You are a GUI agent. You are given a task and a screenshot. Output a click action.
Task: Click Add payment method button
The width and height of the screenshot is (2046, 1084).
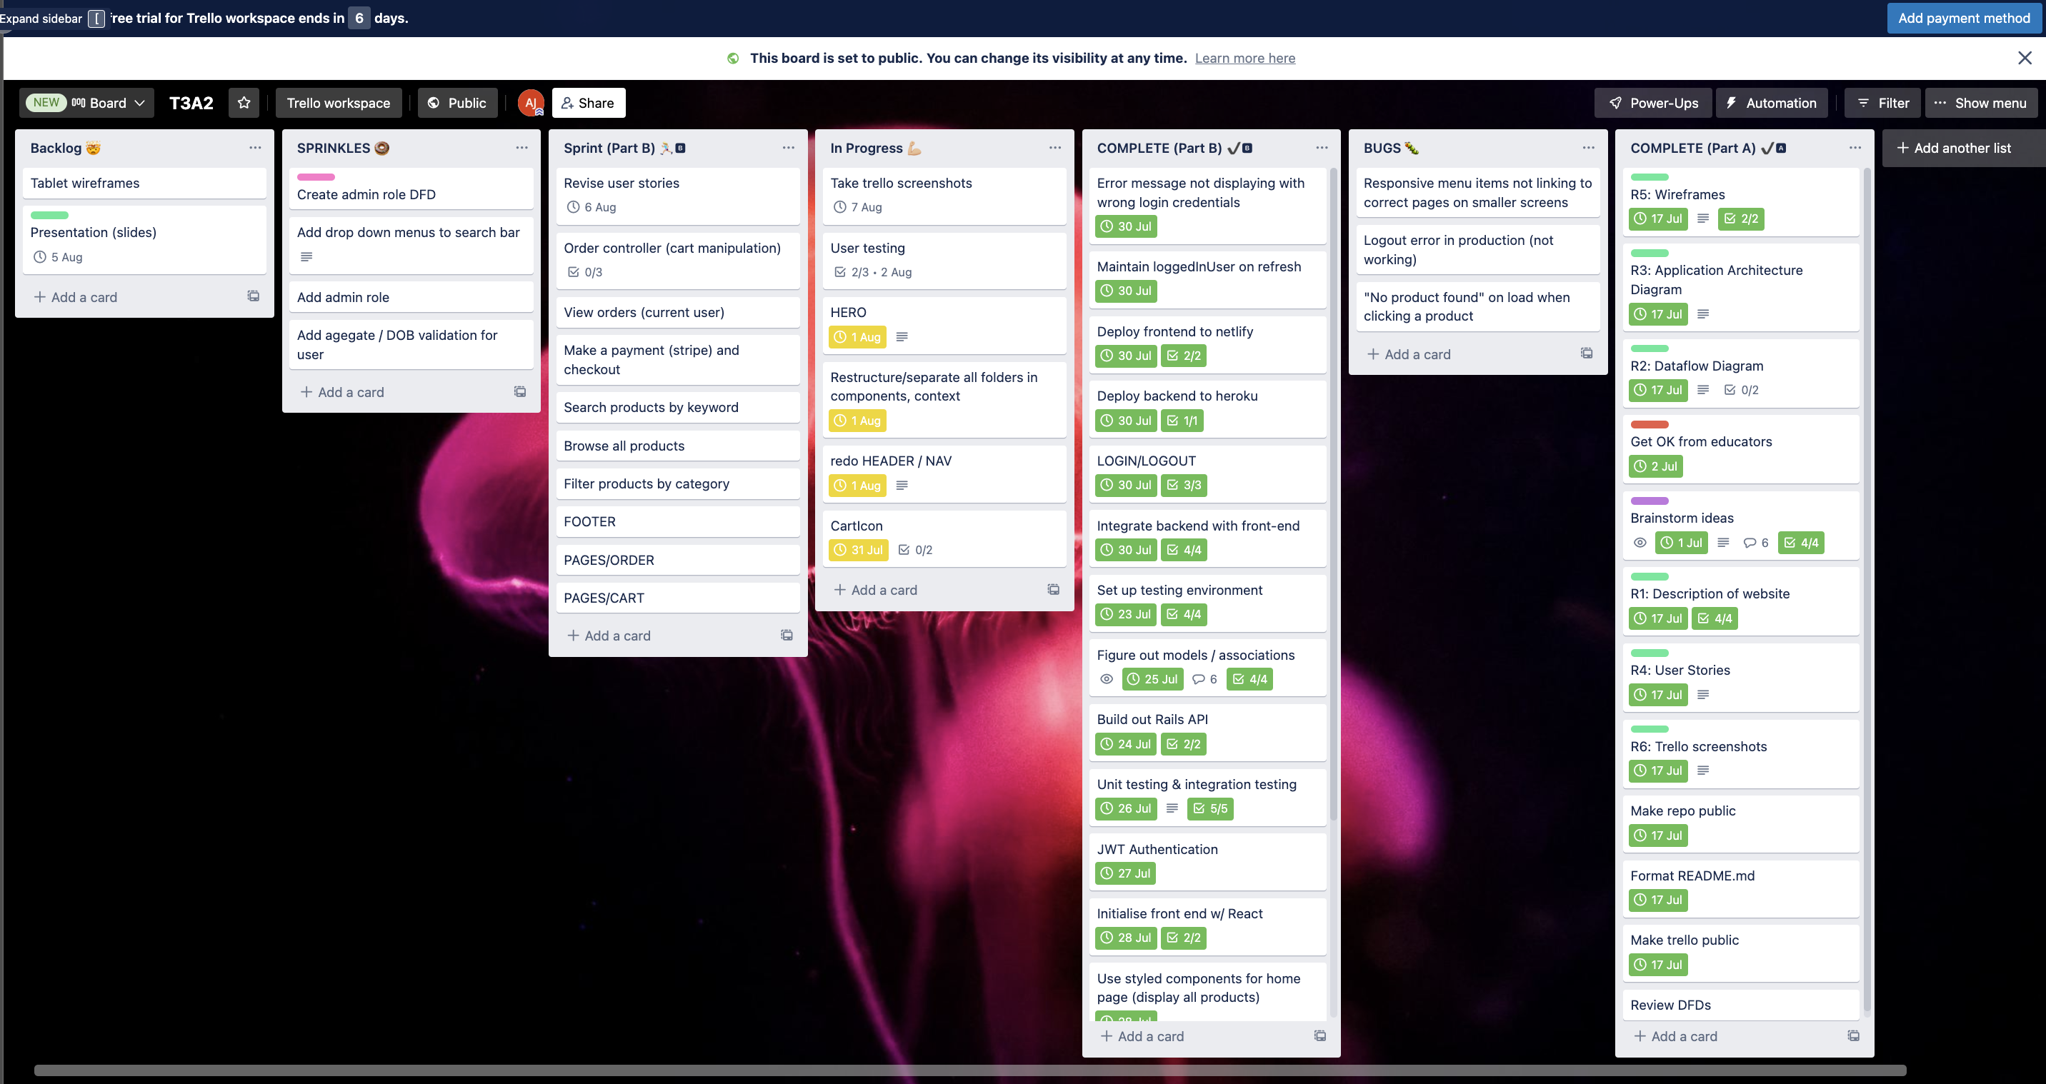pos(1963,17)
